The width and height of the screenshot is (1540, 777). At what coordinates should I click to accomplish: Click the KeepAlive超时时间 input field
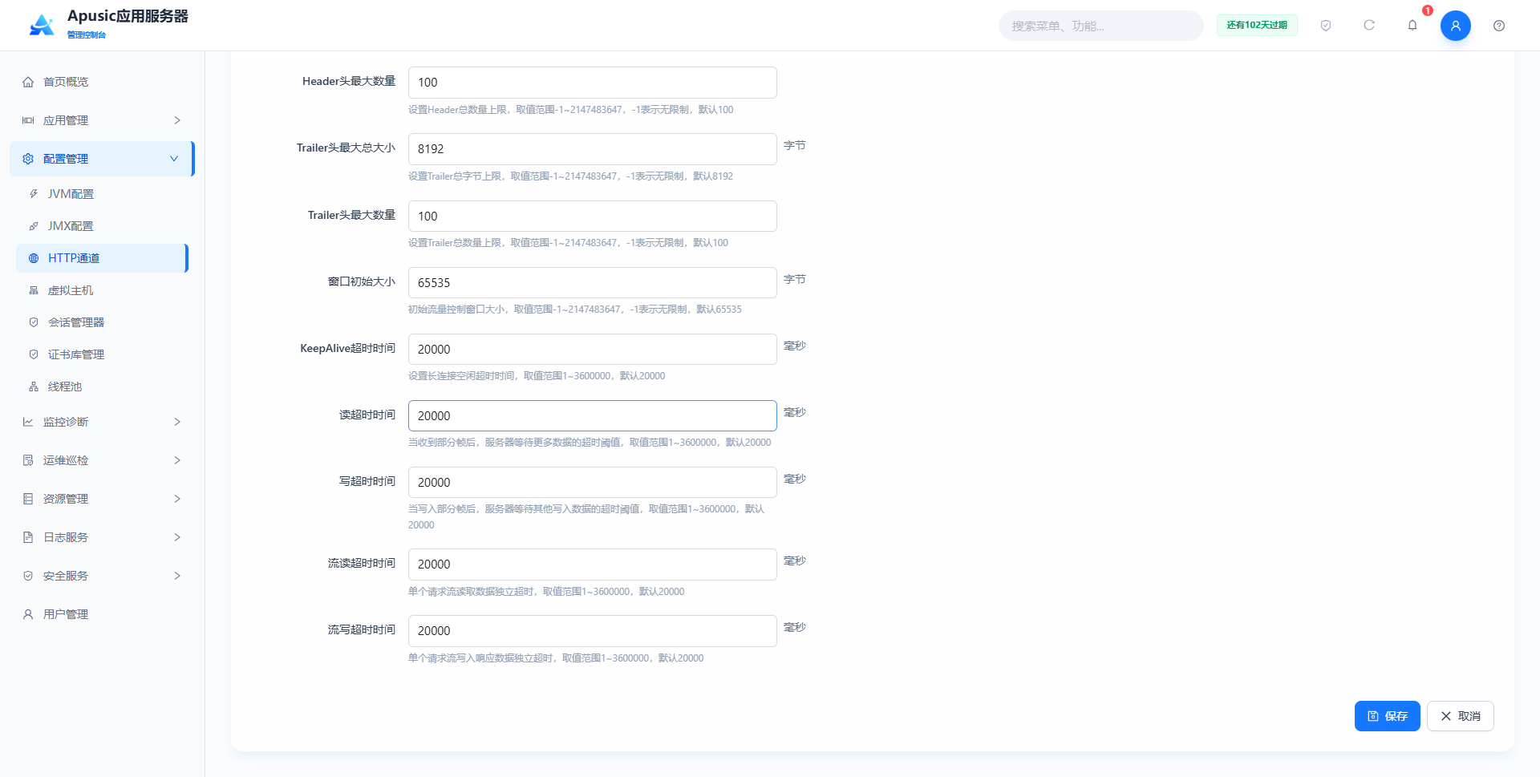point(592,350)
